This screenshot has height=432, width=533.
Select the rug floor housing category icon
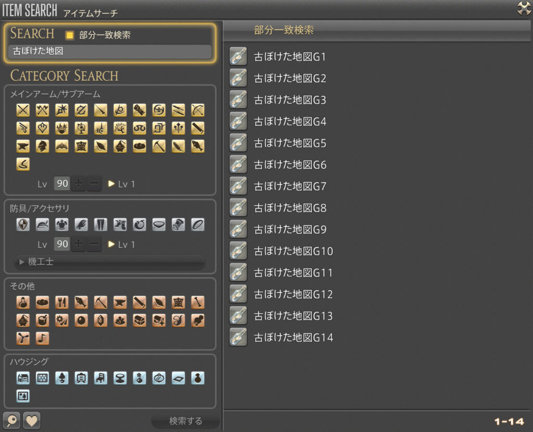coord(178,378)
